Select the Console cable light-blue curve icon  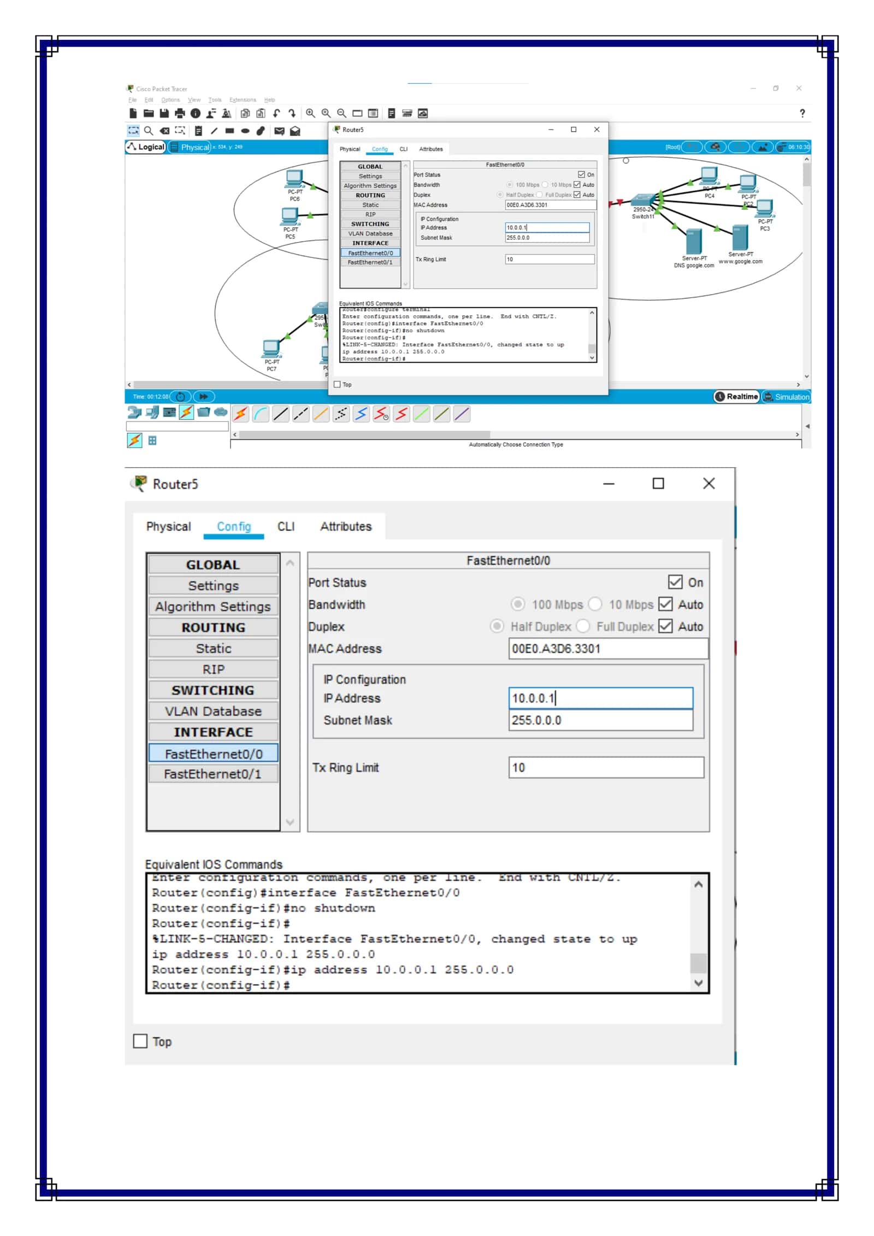pos(261,414)
